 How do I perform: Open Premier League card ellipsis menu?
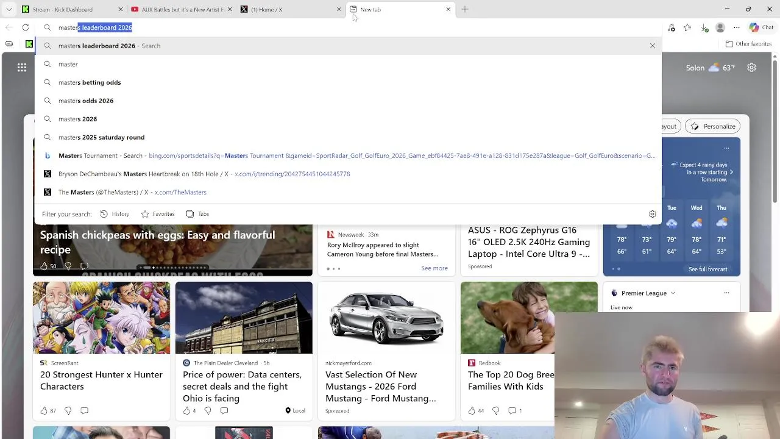tap(726, 293)
